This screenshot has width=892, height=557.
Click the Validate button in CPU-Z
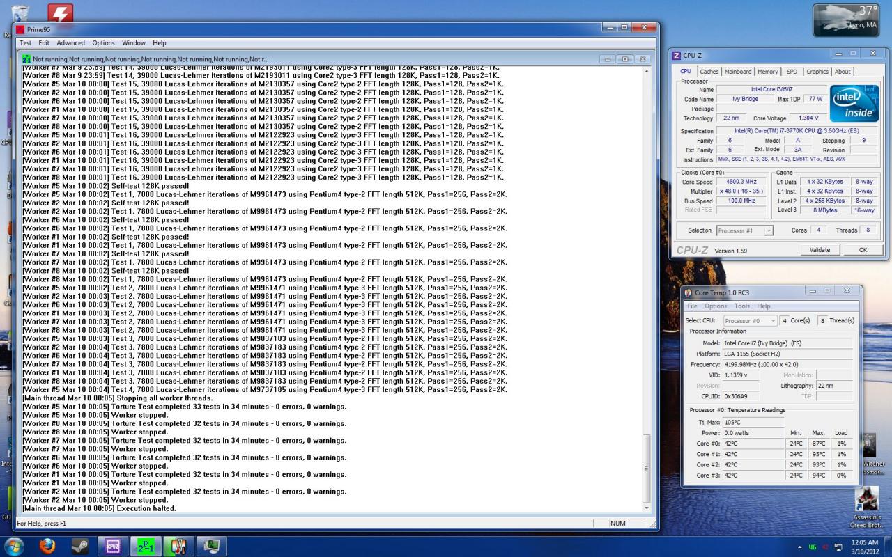pos(820,250)
